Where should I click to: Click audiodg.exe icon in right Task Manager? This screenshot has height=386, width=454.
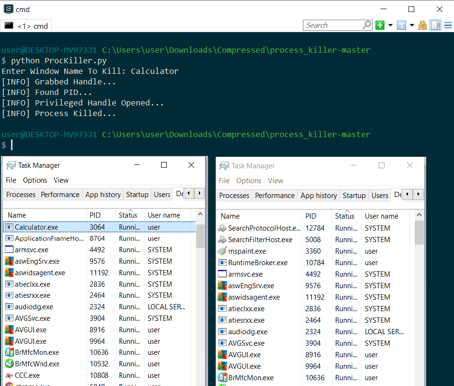(x=222, y=331)
